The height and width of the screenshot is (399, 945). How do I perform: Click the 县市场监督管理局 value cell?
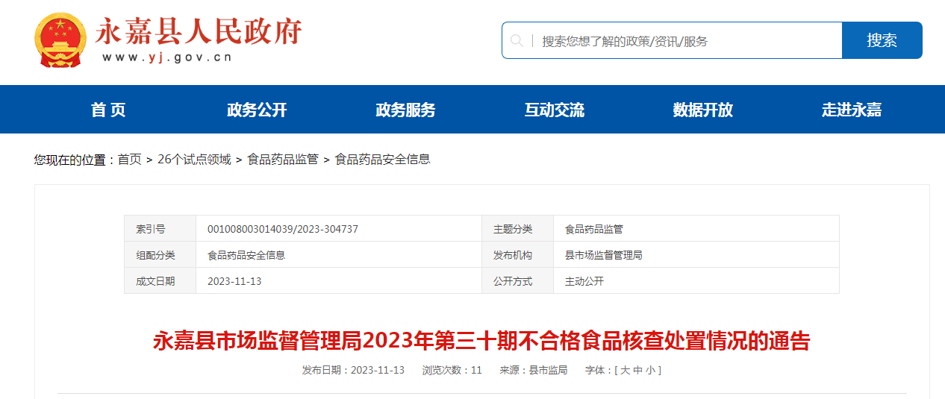(x=696, y=255)
